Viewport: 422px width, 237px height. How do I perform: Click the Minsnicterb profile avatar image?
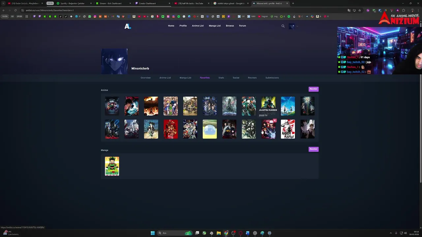[x=114, y=62]
